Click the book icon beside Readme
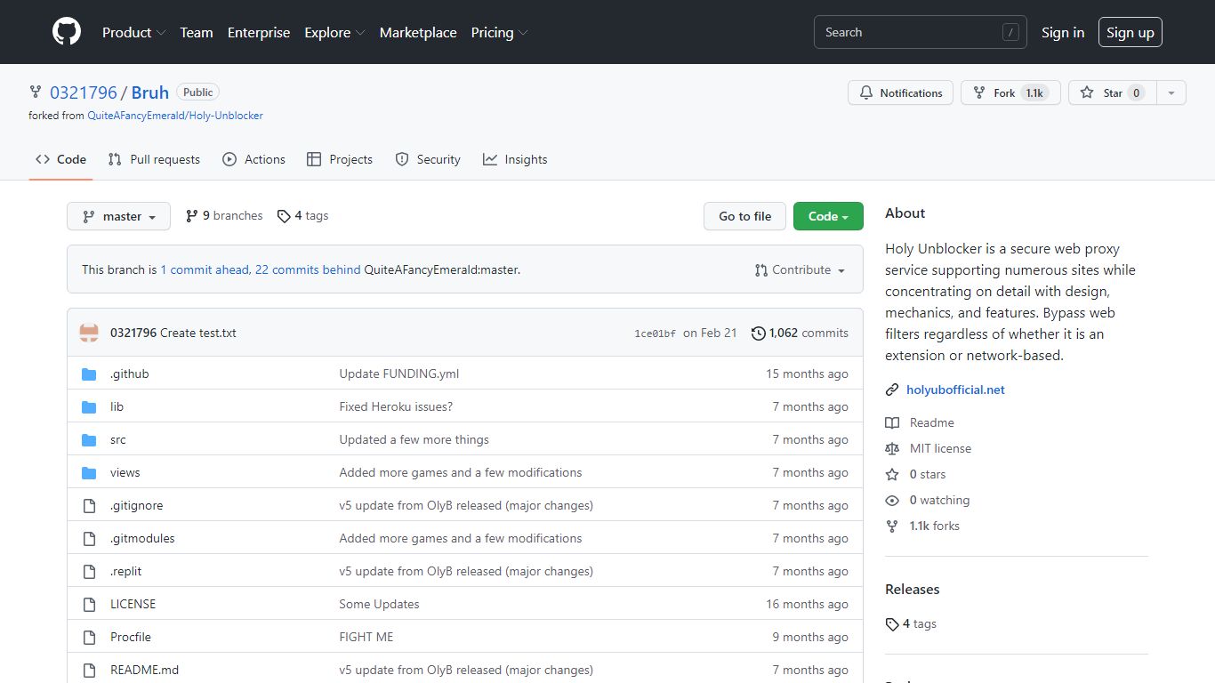The width and height of the screenshot is (1215, 683). click(x=892, y=422)
